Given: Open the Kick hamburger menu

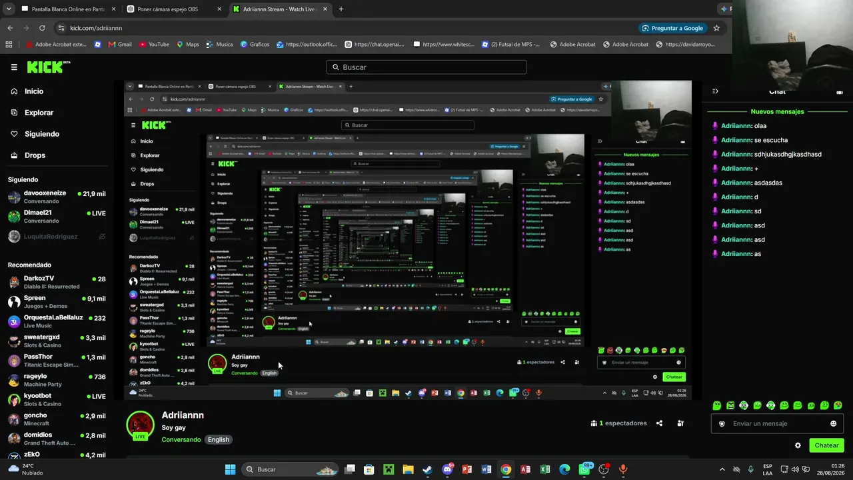Looking at the screenshot, I should pos(14,67).
